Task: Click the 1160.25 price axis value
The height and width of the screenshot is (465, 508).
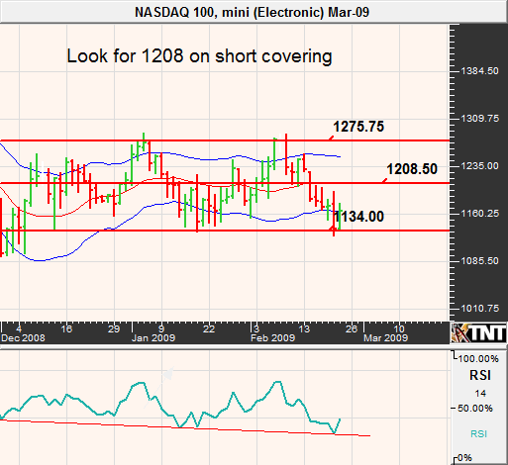Action: (x=479, y=214)
